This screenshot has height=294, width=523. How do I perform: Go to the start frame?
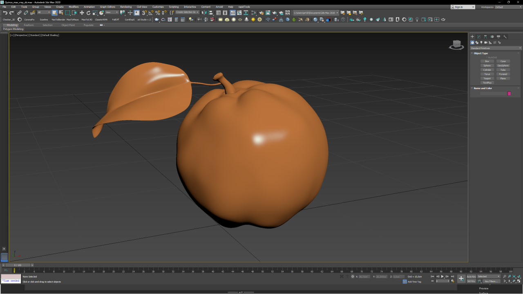click(x=432, y=276)
